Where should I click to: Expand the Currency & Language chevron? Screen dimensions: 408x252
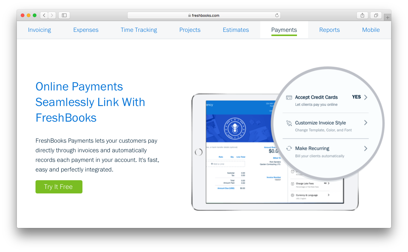(x=329, y=195)
